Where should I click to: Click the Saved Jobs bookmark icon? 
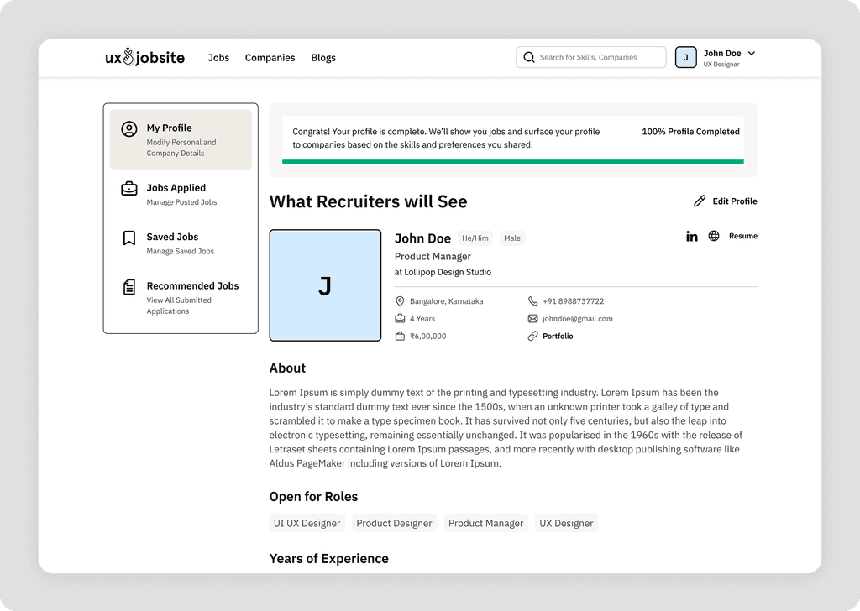128,238
